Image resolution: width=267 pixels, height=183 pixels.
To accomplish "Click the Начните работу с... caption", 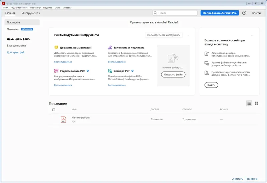I will tap(173, 68).
